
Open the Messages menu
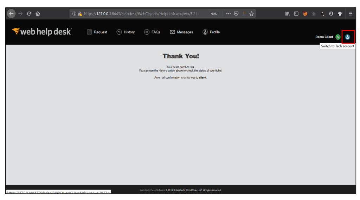[x=181, y=32]
